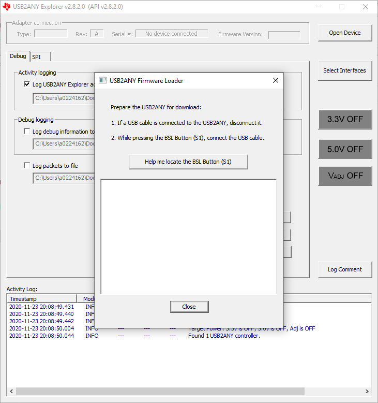Select log entry 2020-11-23 20:08:50.004
The width and height of the screenshot is (378, 403).
point(41,328)
